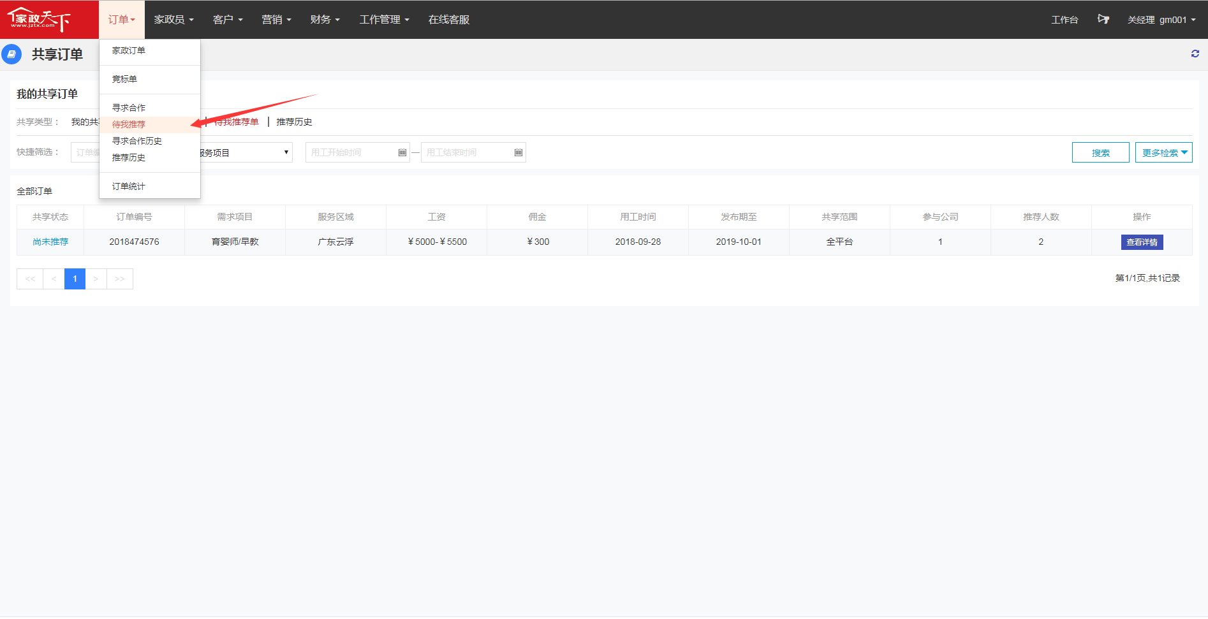Go to 工作台
This screenshot has width=1208, height=619.
coord(1064,20)
